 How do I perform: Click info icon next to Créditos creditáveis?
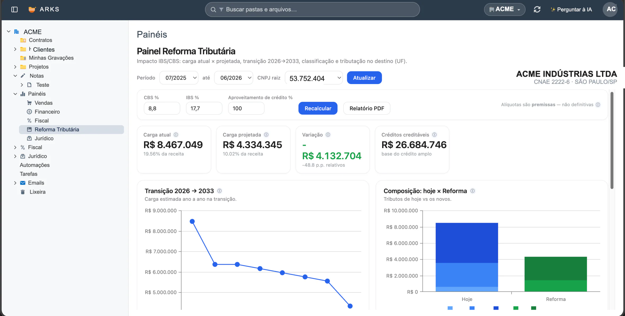[435, 135]
